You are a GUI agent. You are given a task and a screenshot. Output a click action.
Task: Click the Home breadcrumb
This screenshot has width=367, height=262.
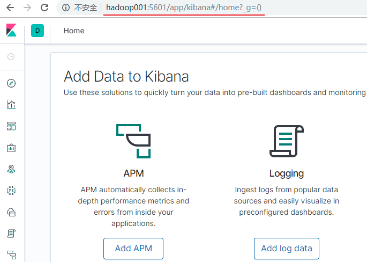pos(74,31)
